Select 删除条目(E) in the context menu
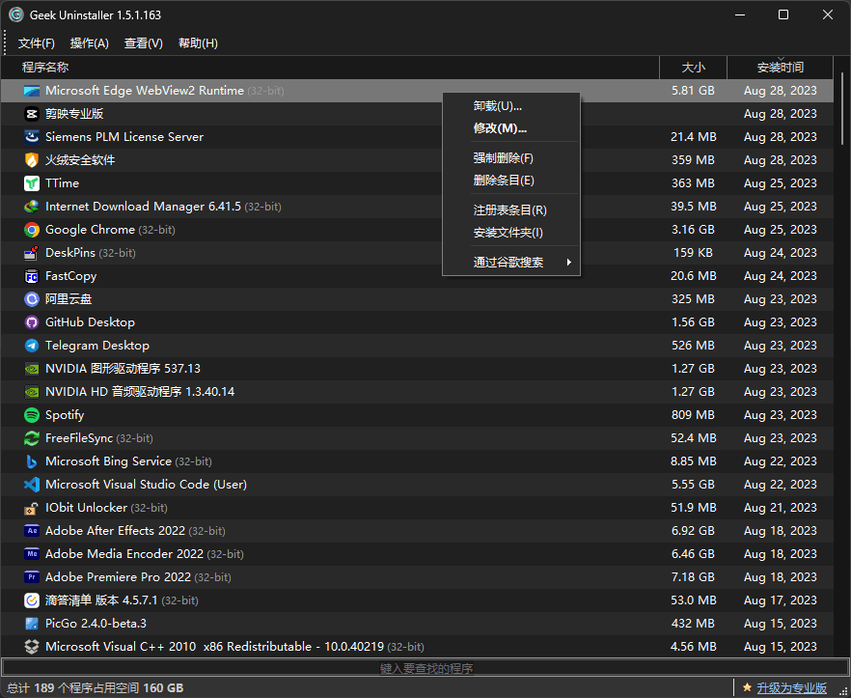This screenshot has height=698, width=851. pyautogui.click(x=511, y=181)
